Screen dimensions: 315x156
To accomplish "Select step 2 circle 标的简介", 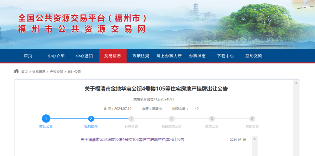I will [91, 119].
